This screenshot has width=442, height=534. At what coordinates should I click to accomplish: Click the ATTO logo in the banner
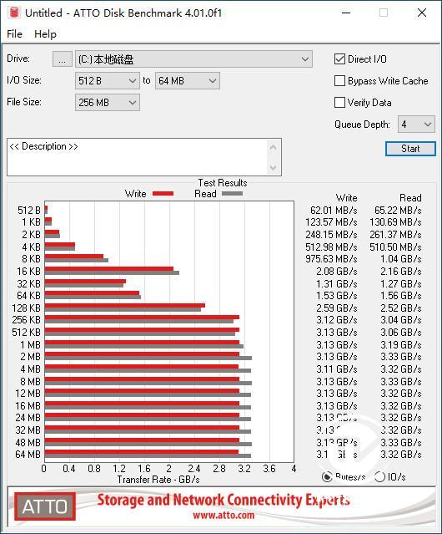(x=45, y=506)
